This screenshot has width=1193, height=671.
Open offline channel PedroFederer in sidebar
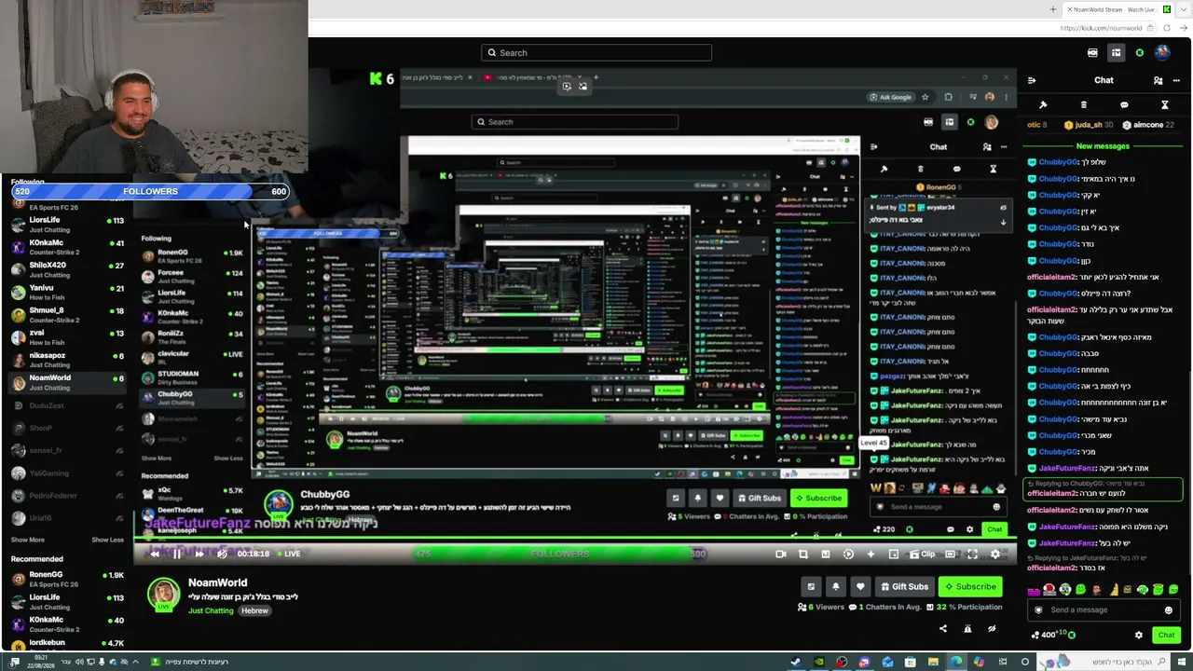pyautogui.click(x=67, y=496)
